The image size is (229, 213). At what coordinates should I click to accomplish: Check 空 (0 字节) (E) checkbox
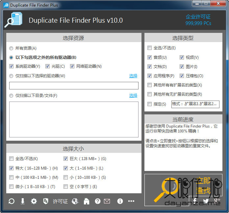click(65, 187)
